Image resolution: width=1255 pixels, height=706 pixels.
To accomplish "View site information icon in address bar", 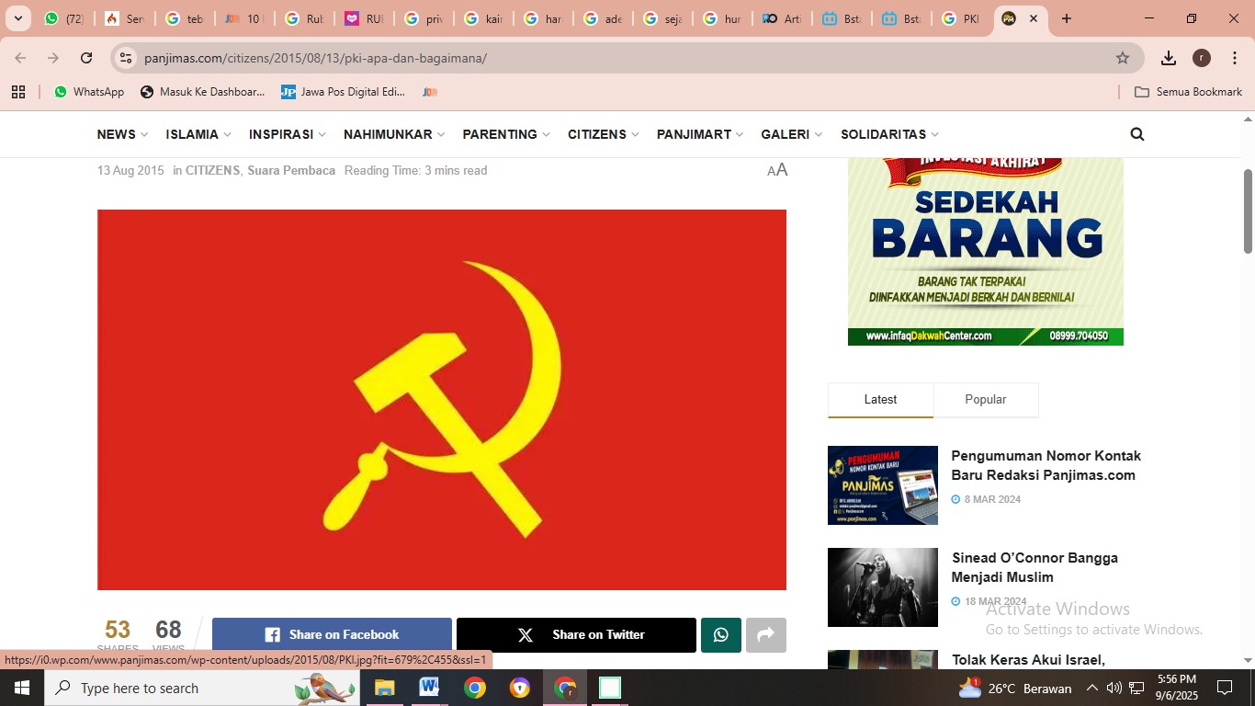I will [x=127, y=58].
